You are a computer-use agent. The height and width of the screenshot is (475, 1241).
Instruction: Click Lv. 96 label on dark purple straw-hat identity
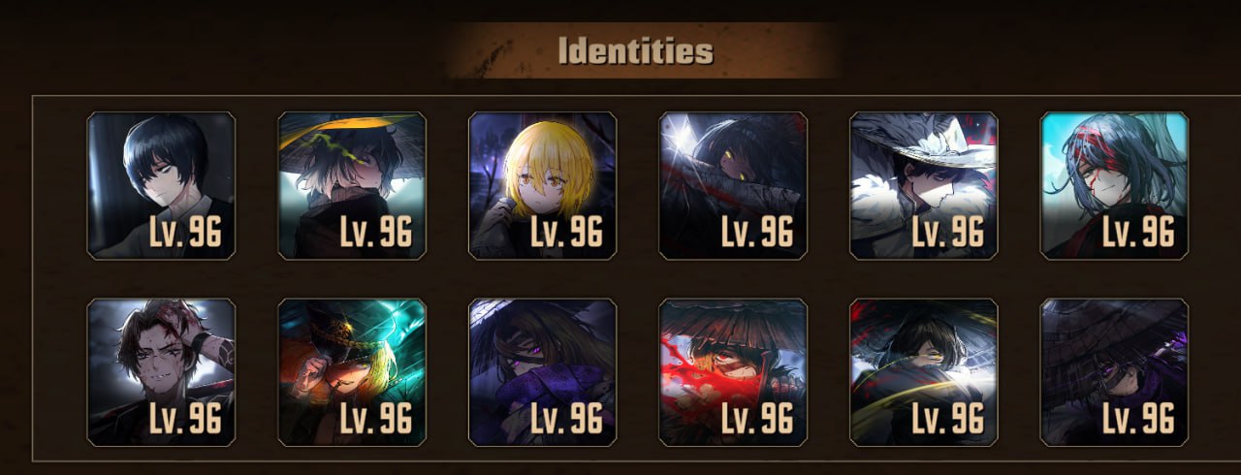[x=1139, y=419]
